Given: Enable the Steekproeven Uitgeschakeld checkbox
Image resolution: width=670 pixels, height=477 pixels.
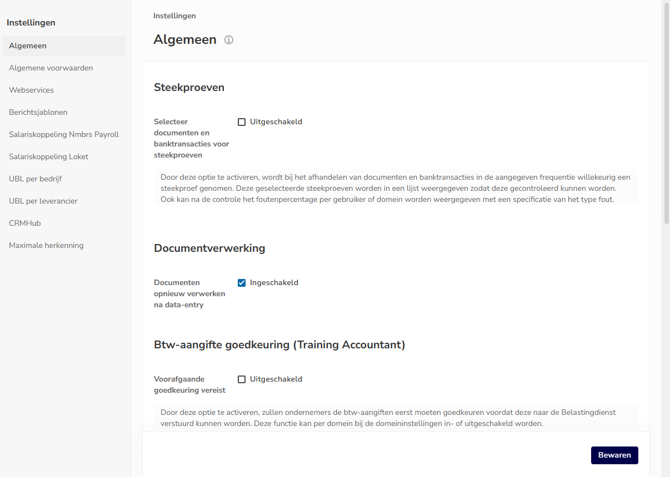Looking at the screenshot, I should pos(242,122).
